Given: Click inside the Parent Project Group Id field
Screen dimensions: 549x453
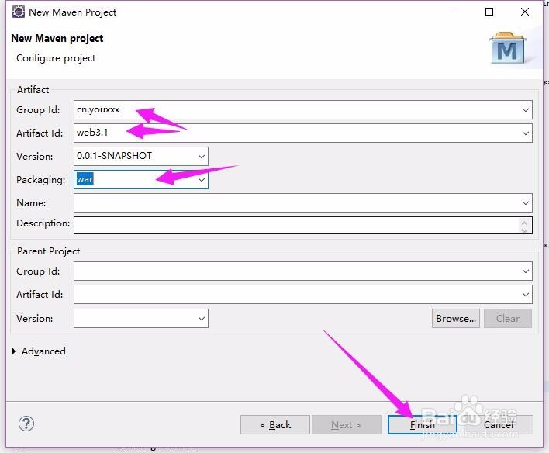Looking at the screenshot, I should click(x=303, y=271).
